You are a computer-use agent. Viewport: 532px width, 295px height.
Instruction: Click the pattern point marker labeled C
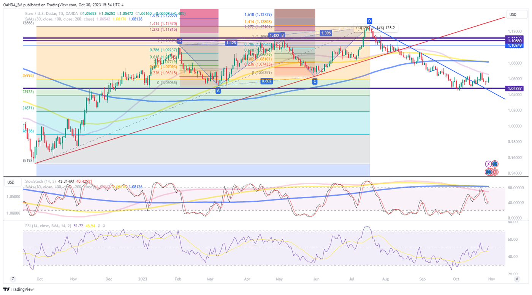point(315,82)
